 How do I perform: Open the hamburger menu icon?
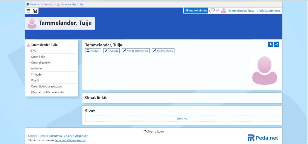(x=28, y=11)
